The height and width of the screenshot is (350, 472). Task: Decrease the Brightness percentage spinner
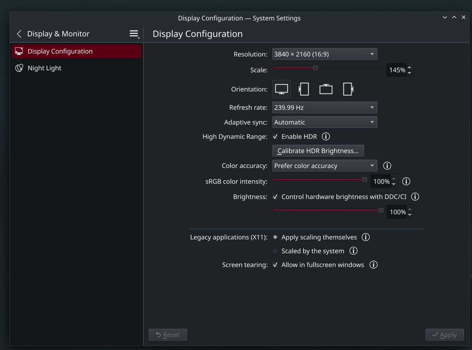click(410, 215)
